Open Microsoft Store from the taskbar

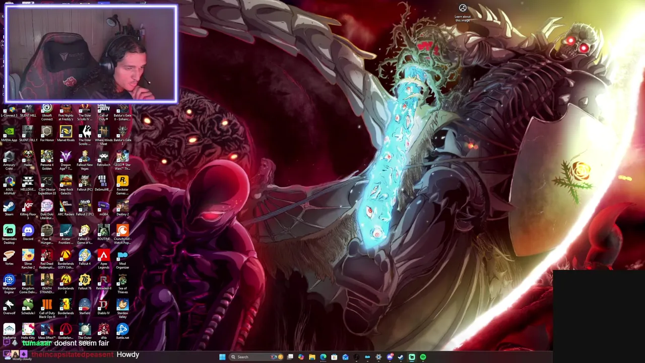(x=334, y=357)
